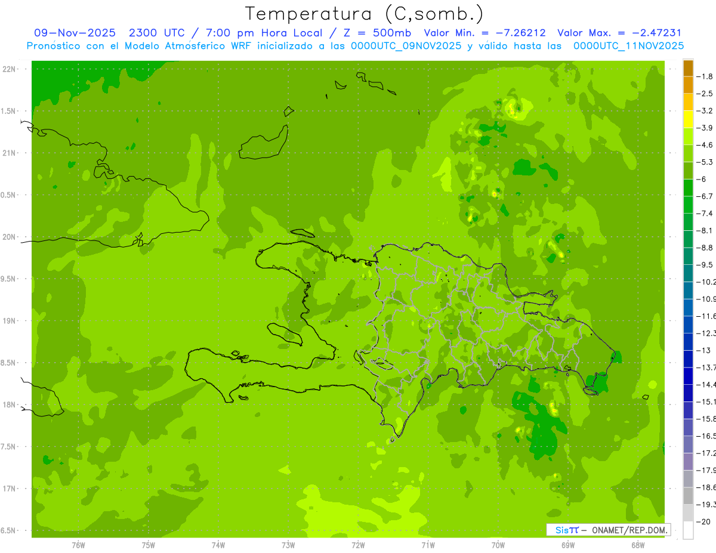716x553 pixels.
Task: Click the '18N' latitude label
Action: [x=10, y=404]
